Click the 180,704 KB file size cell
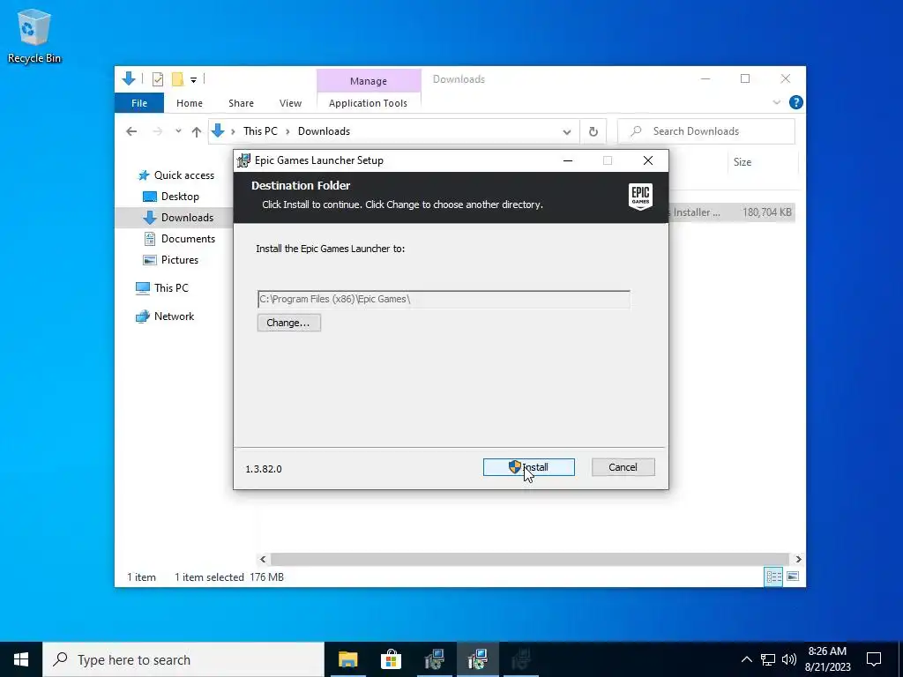This screenshot has width=903, height=677. coord(766,212)
